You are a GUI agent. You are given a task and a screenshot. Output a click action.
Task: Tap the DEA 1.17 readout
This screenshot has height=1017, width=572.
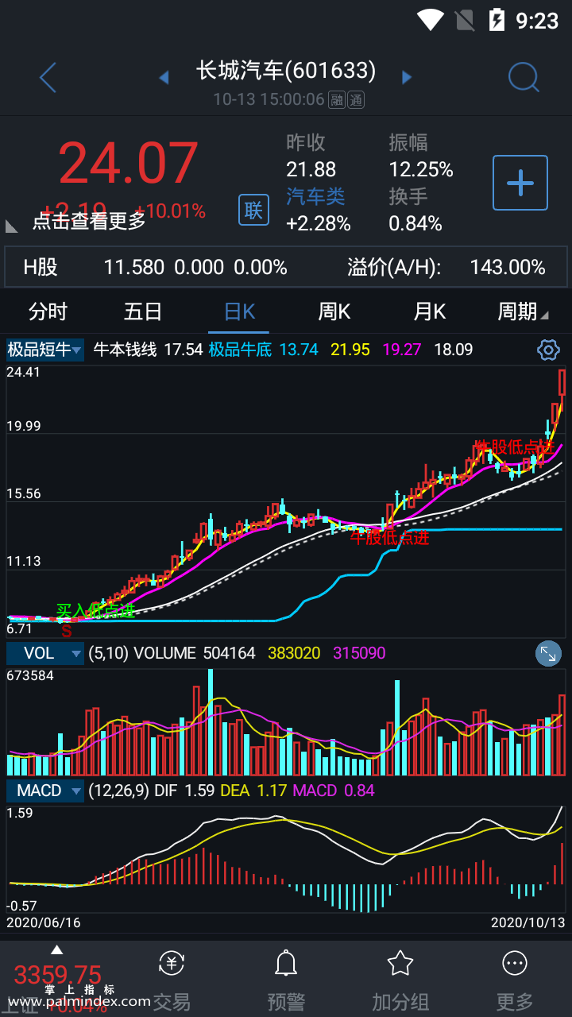click(252, 791)
